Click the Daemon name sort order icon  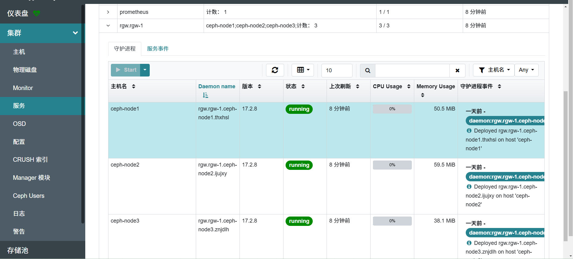[205, 95]
